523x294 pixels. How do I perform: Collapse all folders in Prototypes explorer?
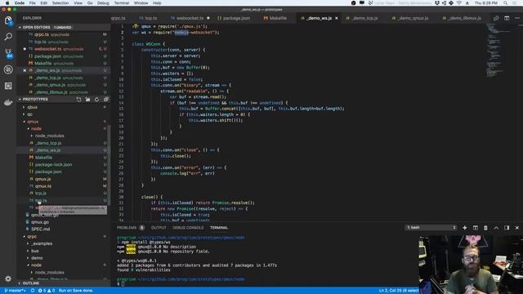click(x=105, y=100)
